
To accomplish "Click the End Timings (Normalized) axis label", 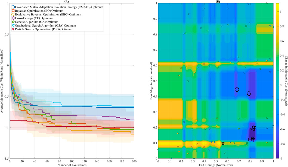I will [216, 165].
